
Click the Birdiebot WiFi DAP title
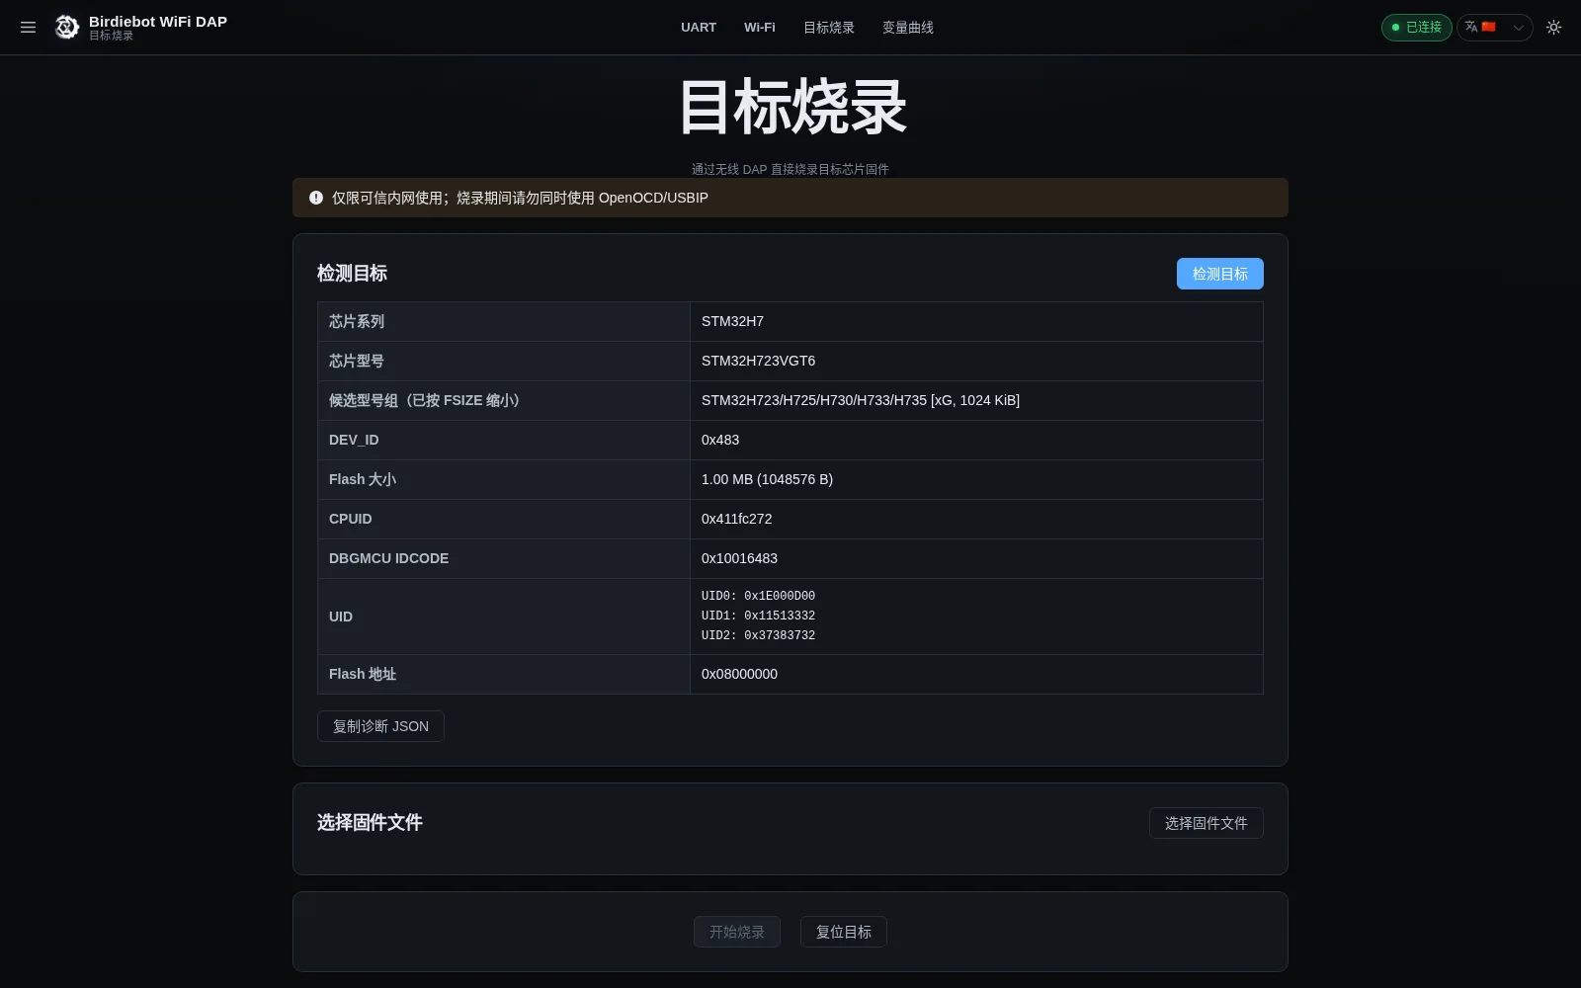158,22
